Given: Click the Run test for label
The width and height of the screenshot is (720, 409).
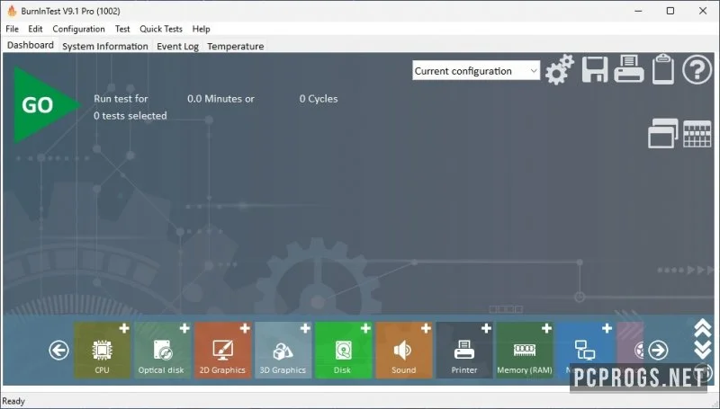Looking at the screenshot, I should (x=121, y=99).
